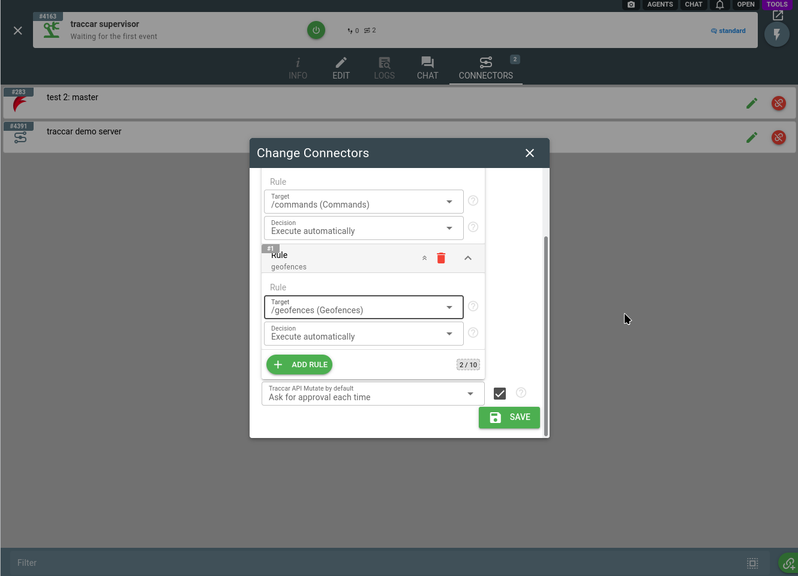Image resolution: width=798 pixels, height=576 pixels.
Task: Open AGENTS in the top bar
Action: (x=660, y=4)
